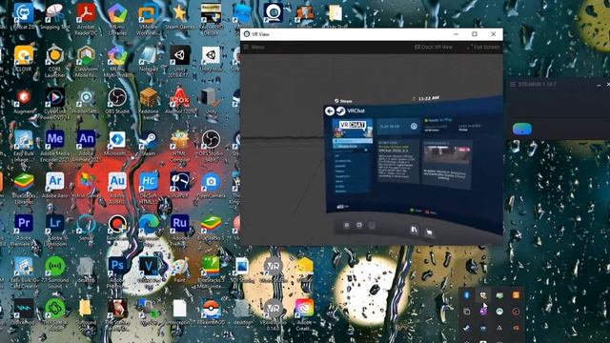Open the Unity Hub desktop shortcut
Viewport: 610px width, 343px height.
[211, 58]
